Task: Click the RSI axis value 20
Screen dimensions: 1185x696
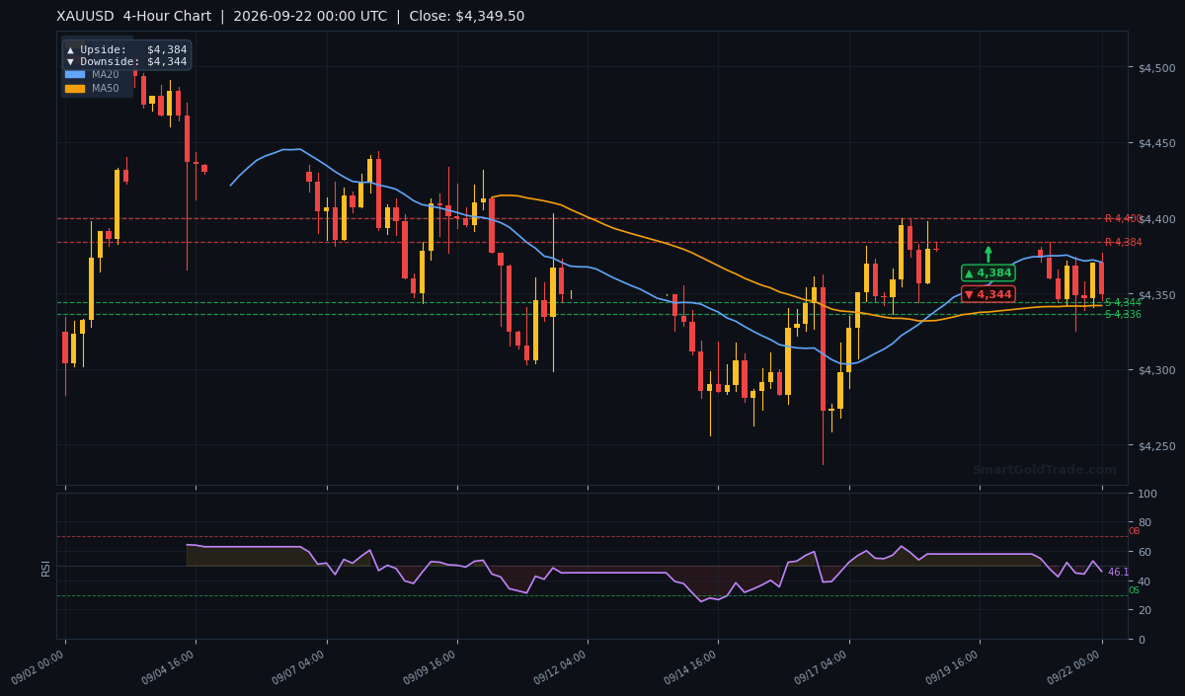Action: [x=1145, y=610]
